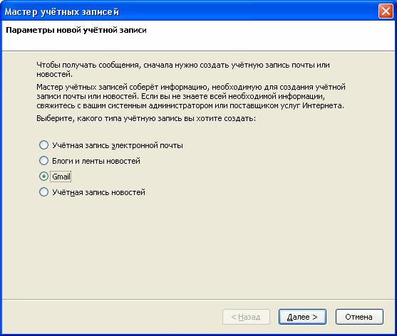Click the greyed-out < Назад button
This screenshot has height=336, width=397.
[246, 317]
